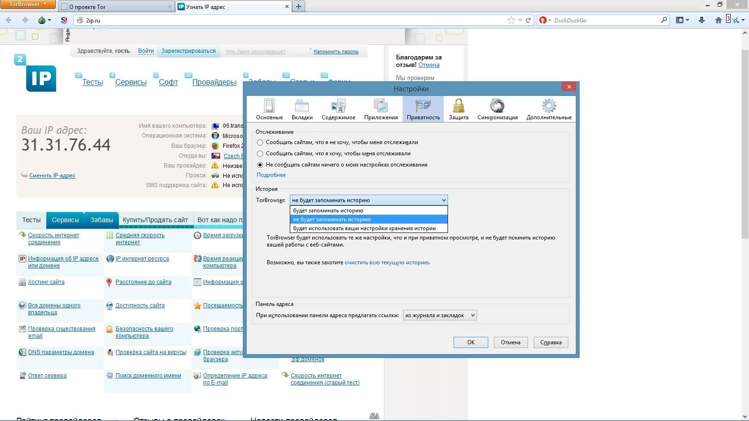Click the search magnifier in search bar
749x421 pixels.
coord(664,20)
